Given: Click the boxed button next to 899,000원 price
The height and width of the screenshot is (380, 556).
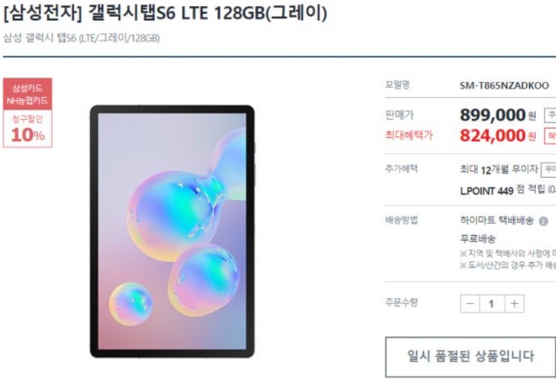Looking at the screenshot, I should point(550,115).
